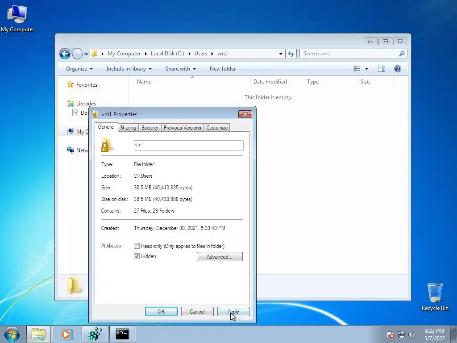The image size is (457, 343).
Task: Click the Explorer Back arrow button
Action: point(65,54)
